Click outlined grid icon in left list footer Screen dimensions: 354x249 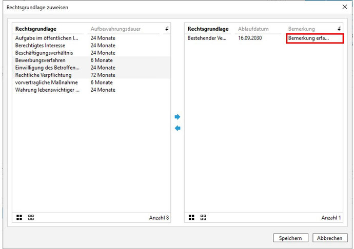31,217
